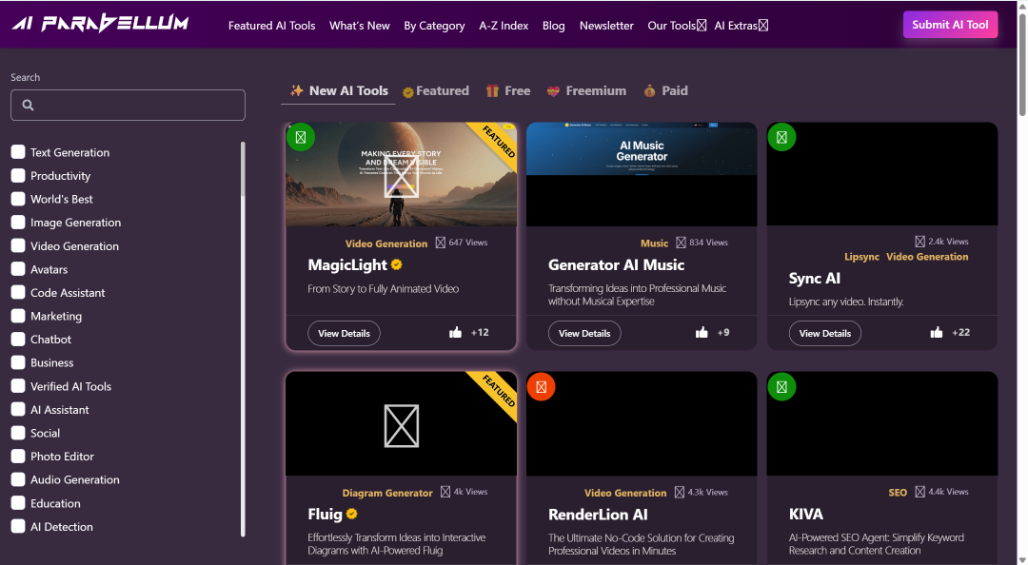This screenshot has width=1028, height=565.
Task: Switch to the Featured tab
Action: pos(436,91)
